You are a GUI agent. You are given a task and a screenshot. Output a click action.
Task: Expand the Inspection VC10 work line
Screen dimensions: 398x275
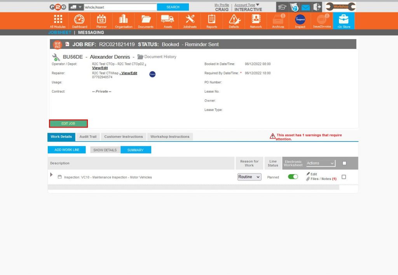51,175
